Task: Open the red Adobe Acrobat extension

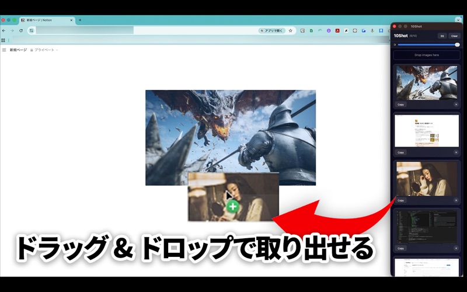Action: (x=337, y=31)
